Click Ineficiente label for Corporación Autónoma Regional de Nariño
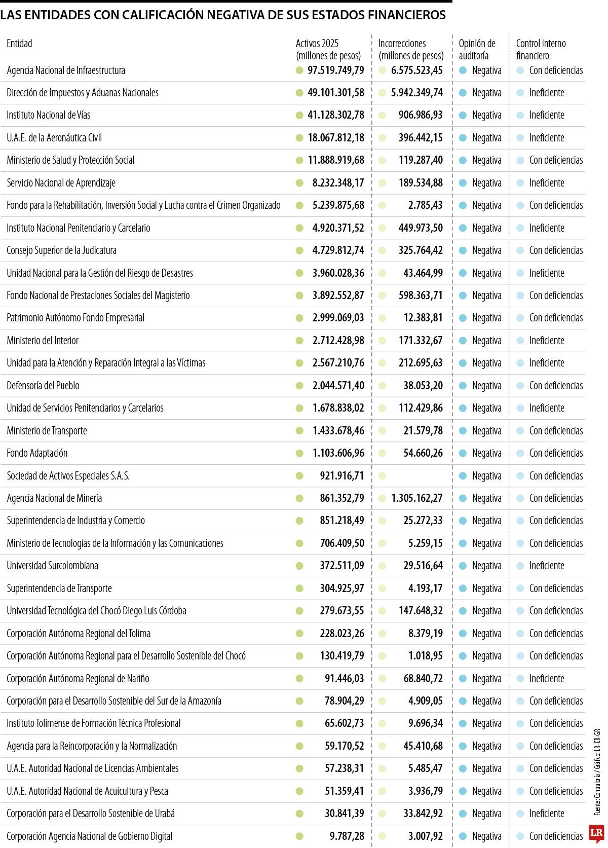 (x=547, y=679)
